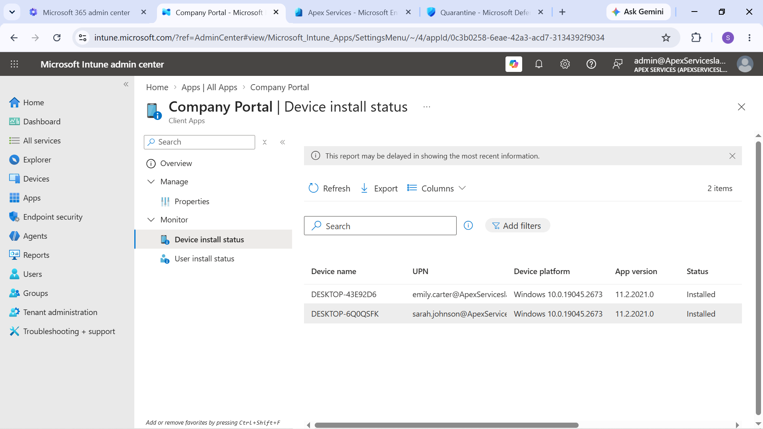Open a new browser tab
Viewport: 763px width, 429px height.
pyautogui.click(x=562, y=12)
